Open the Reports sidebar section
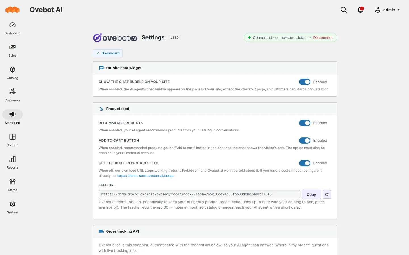The height and width of the screenshot is (255, 409). tap(12, 163)
